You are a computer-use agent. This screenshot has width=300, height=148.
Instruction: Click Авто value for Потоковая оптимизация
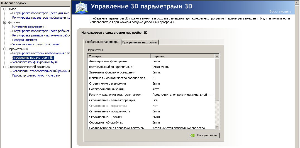tap(156, 89)
